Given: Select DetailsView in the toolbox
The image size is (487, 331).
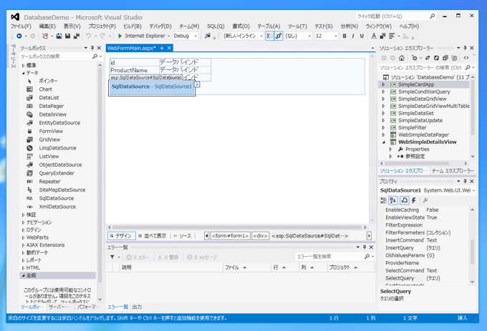Looking at the screenshot, I should [52, 114].
